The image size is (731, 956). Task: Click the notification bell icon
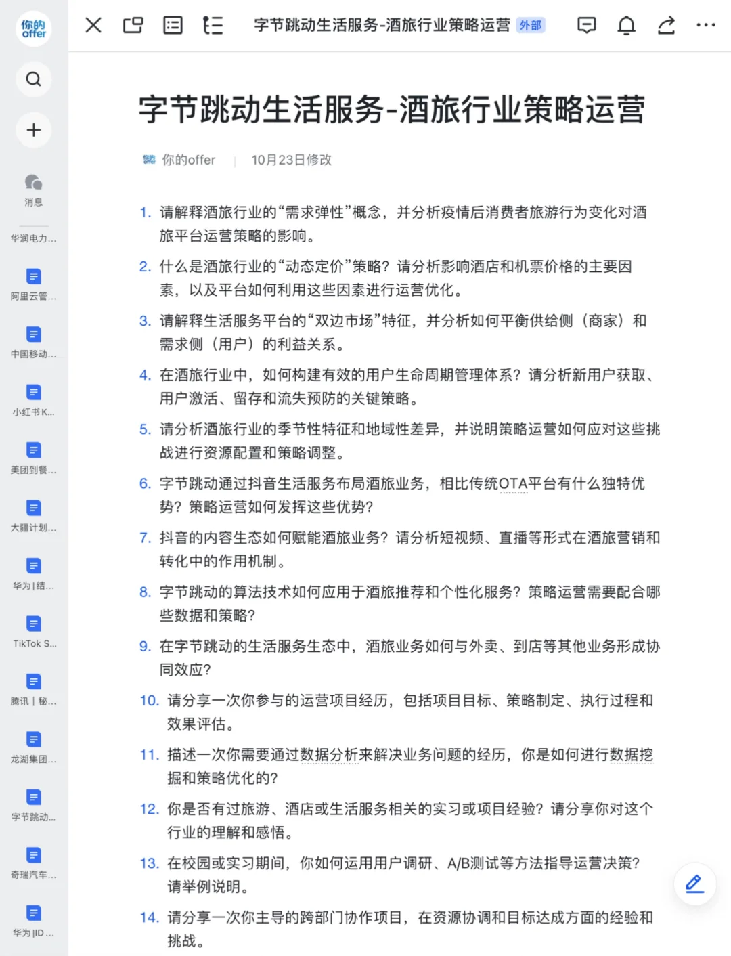point(626,26)
